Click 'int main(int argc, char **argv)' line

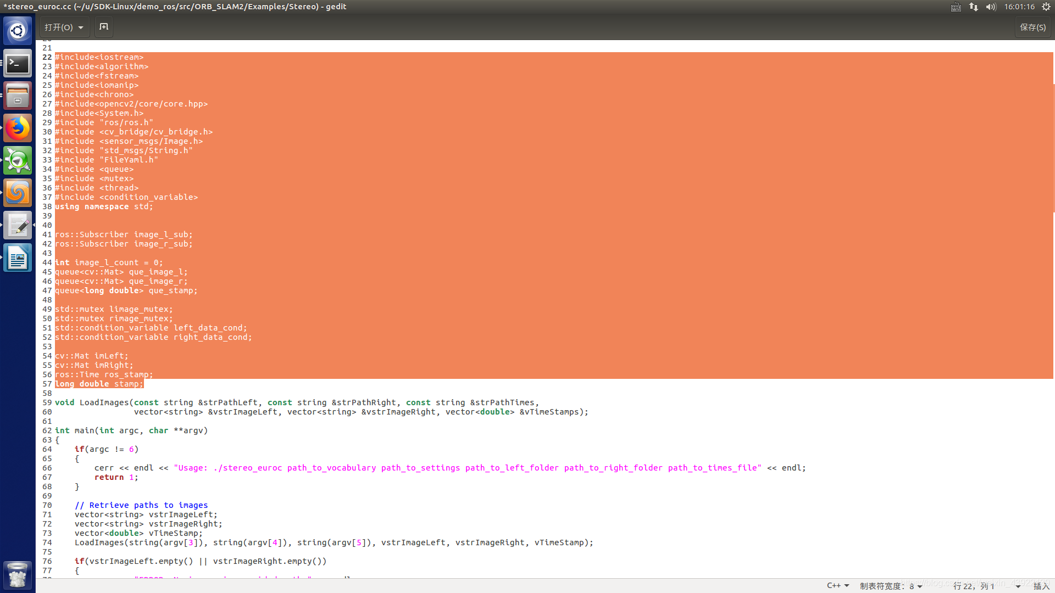[131, 430]
